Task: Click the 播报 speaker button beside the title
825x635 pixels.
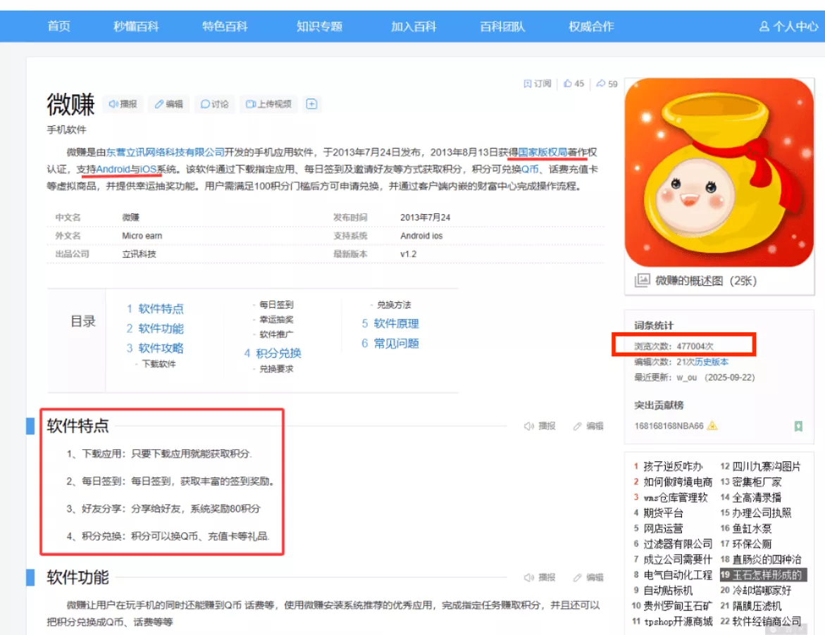Action: click(x=123, y=104)
